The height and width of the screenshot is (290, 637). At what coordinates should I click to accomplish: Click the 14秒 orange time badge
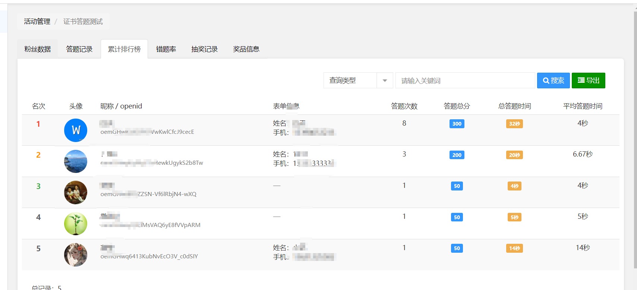(x=514, y=248)
